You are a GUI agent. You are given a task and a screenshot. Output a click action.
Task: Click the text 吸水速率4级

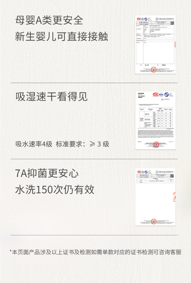point(34,144)
